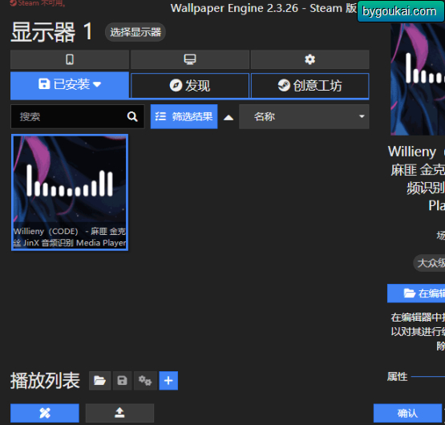Select the desktop monitor icon tab
The image size is (445, 425).
pos(190,59)
